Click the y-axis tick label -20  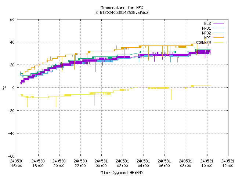pyautogui.click(x=11, y=111)
